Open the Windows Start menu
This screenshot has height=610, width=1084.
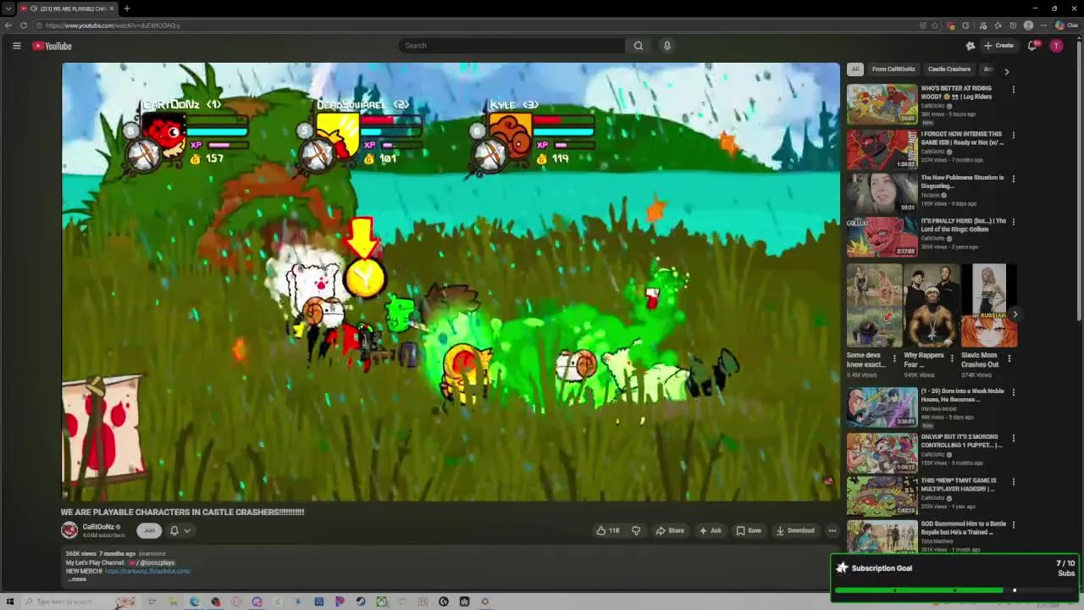click(10, 602)
